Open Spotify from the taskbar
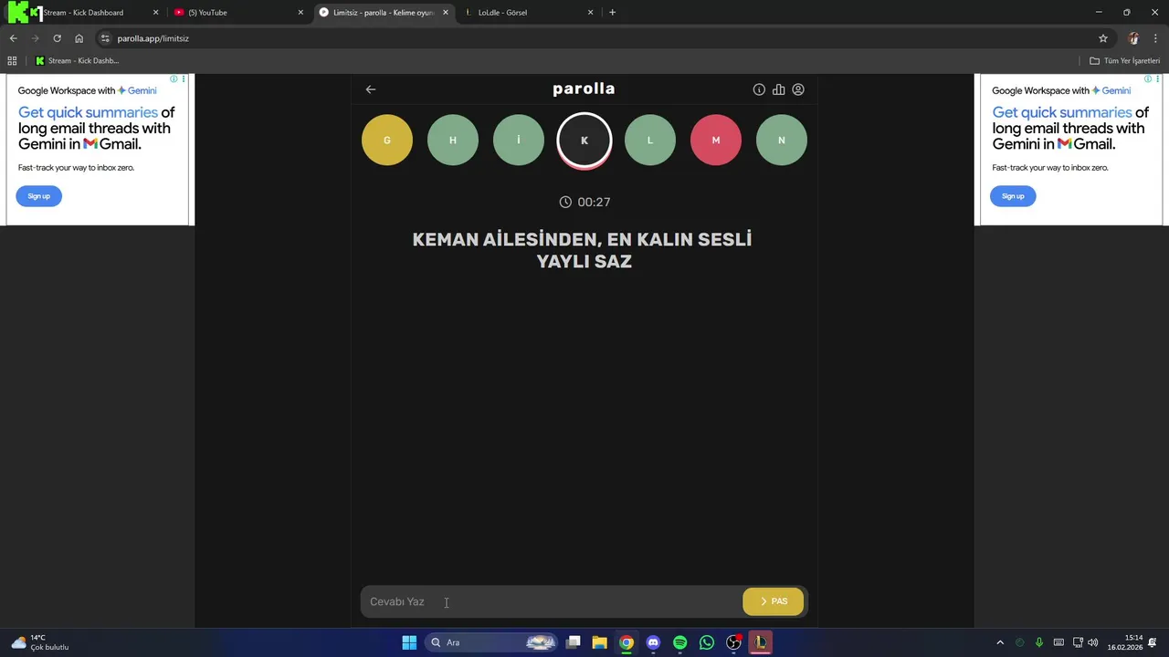This screenshot has width=1169, height=657. point(679,642)
